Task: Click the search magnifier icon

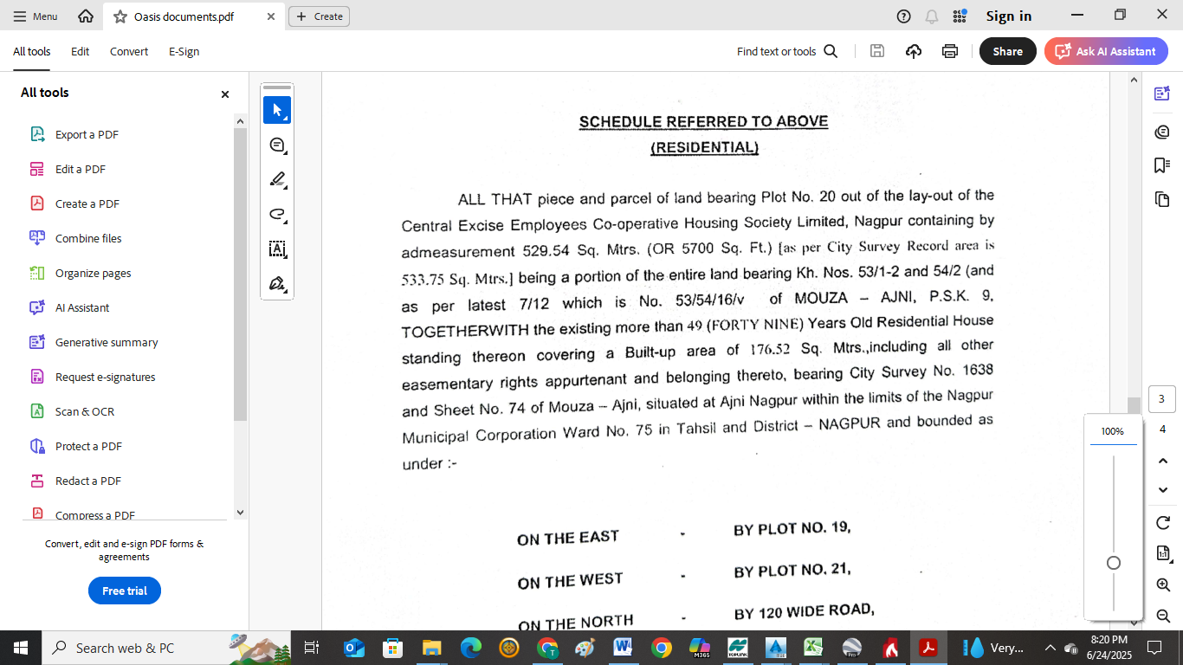Action: [x=831, y=51]
